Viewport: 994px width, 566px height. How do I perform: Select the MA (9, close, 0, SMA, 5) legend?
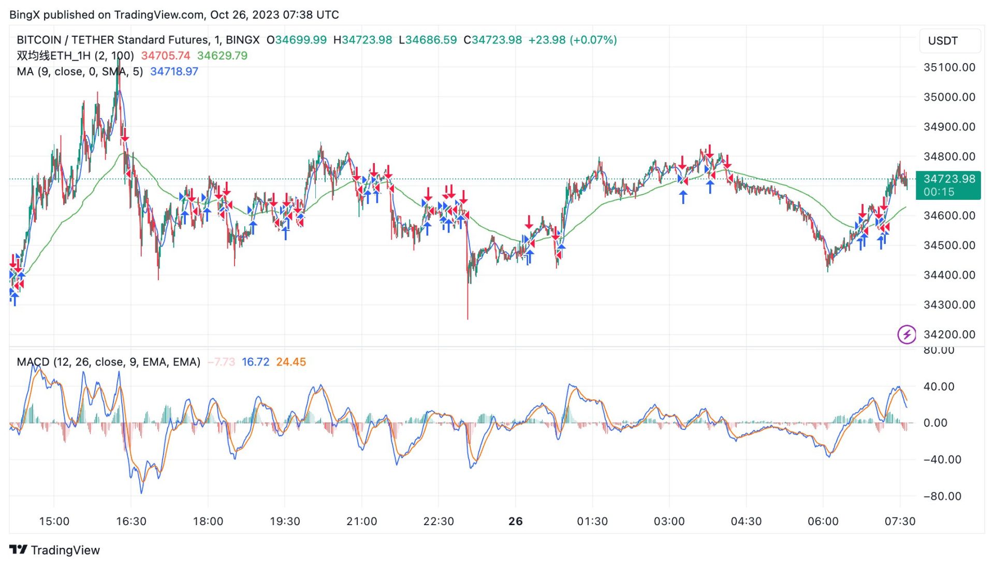[x=80, y=71]
